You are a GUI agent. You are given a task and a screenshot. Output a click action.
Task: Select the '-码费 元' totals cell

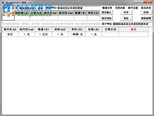click(77, 34)
